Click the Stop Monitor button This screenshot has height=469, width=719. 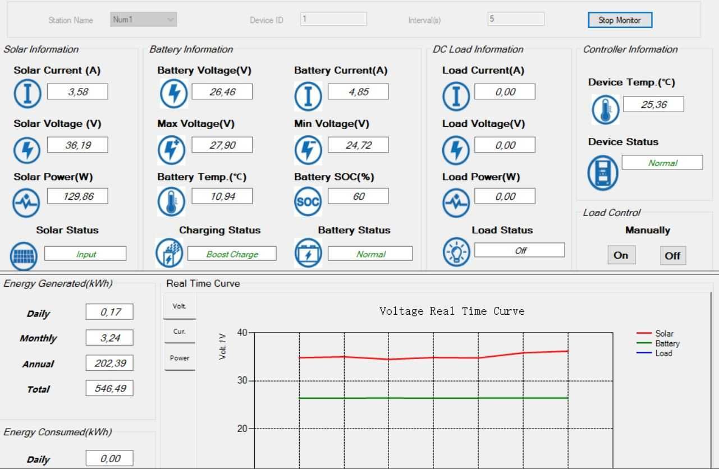[x=620, y=20]
